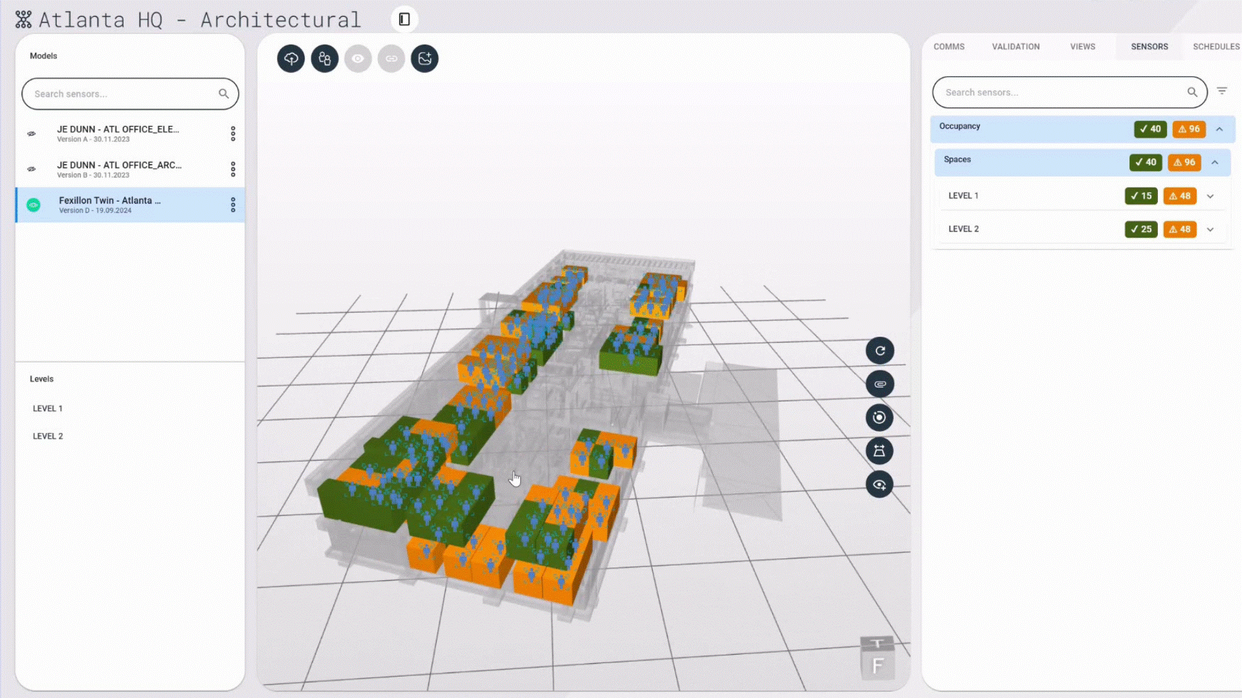Click the refresh viewer button

(880, 351)
